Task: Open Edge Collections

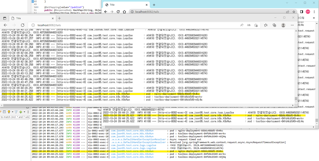Action: (x=275, y=25)
